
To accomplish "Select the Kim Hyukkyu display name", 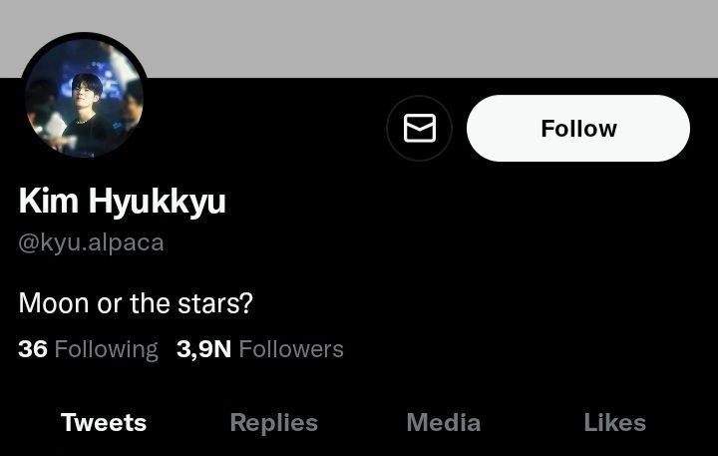I will (x=123, y=202).
